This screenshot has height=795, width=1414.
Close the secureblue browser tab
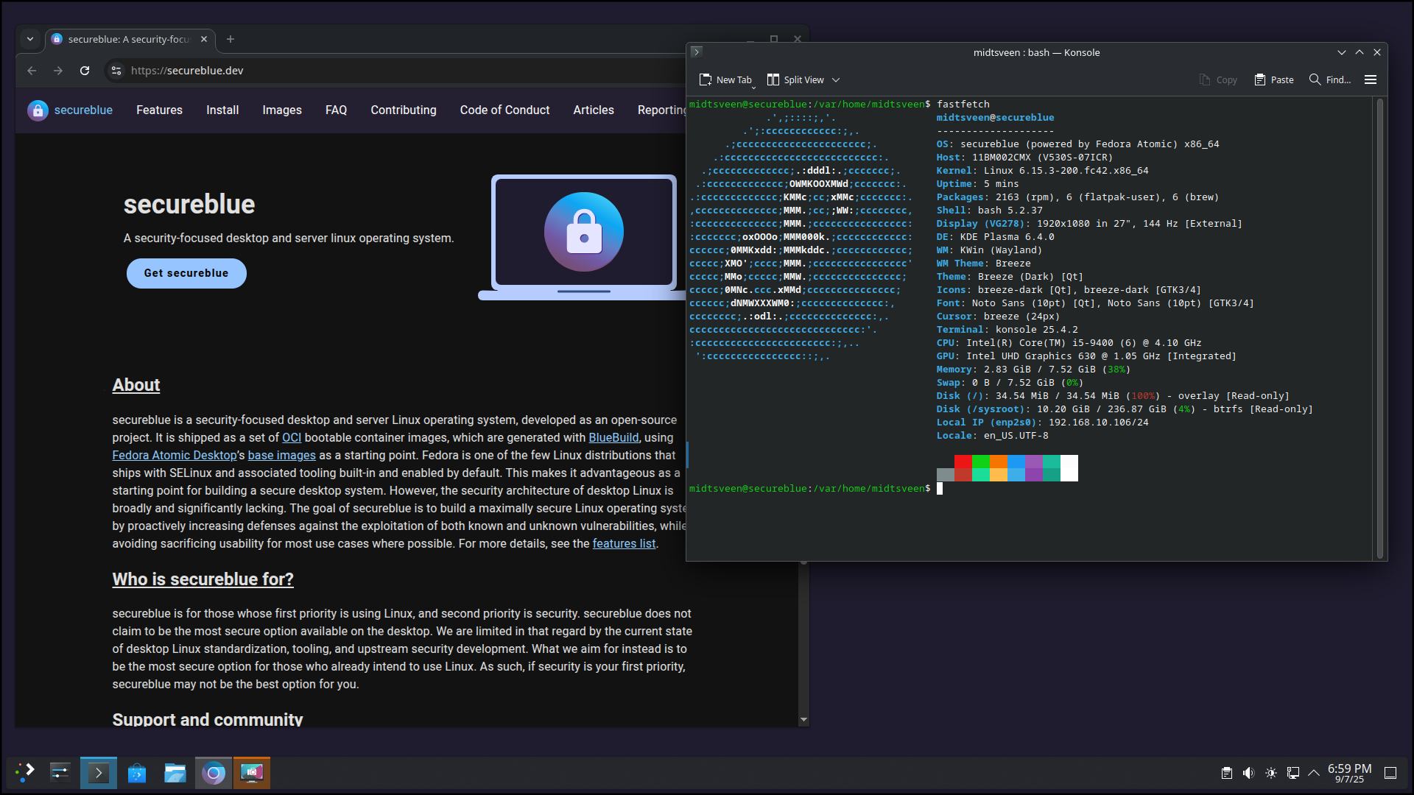[204, 39]
